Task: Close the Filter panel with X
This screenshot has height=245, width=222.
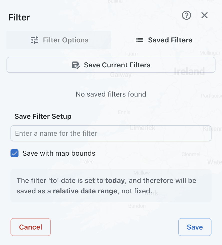Action: click(x=204, y=15)
